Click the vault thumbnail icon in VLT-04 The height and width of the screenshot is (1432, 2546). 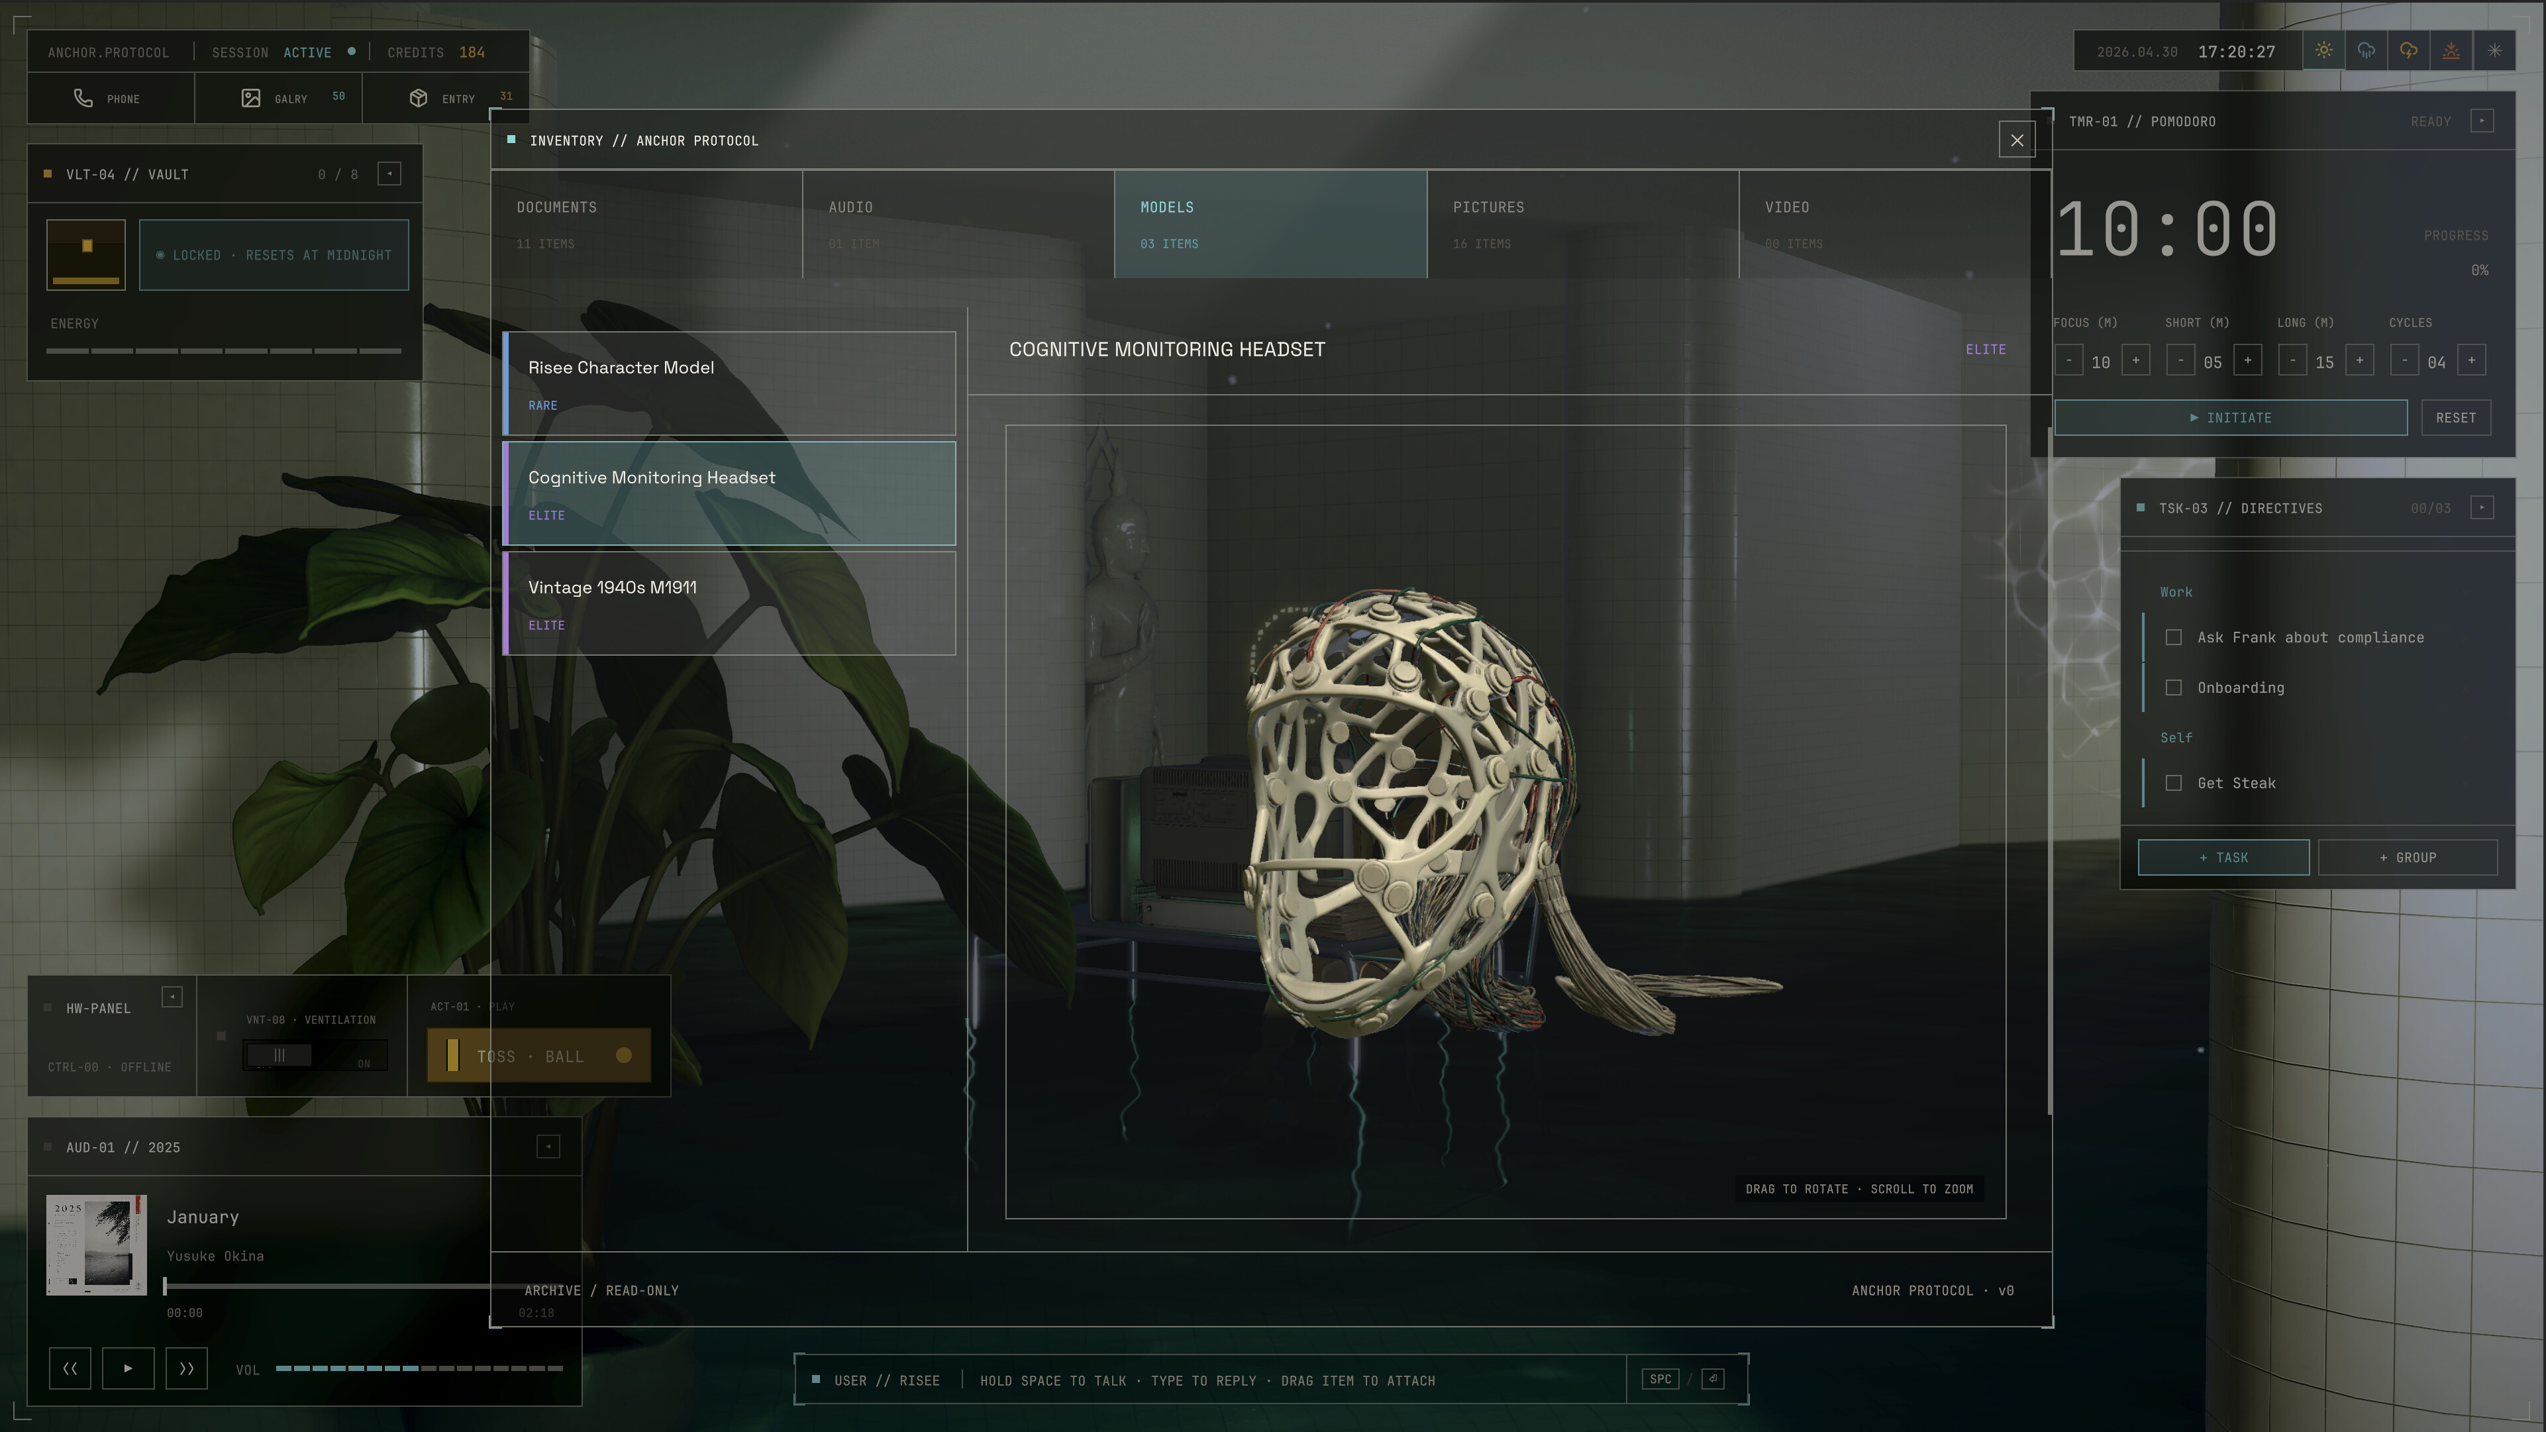(86, 255)
